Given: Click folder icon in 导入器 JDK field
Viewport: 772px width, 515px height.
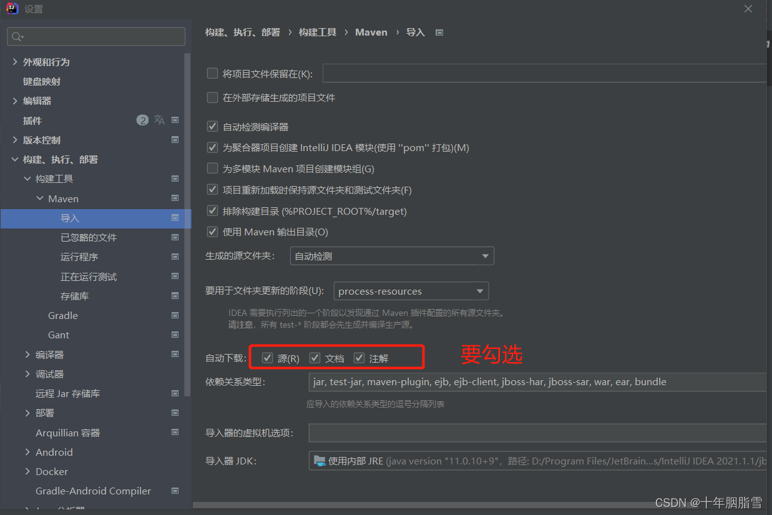Looking at the screenshot, I should [320, 461].
